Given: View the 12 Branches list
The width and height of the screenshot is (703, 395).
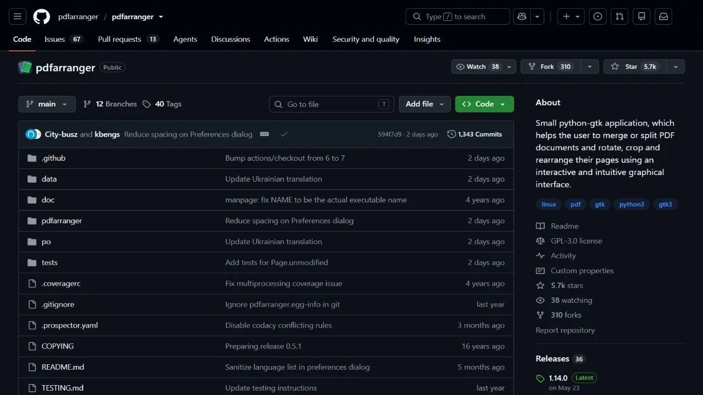Looking at the screenshot, I should [x=110, y=104].
